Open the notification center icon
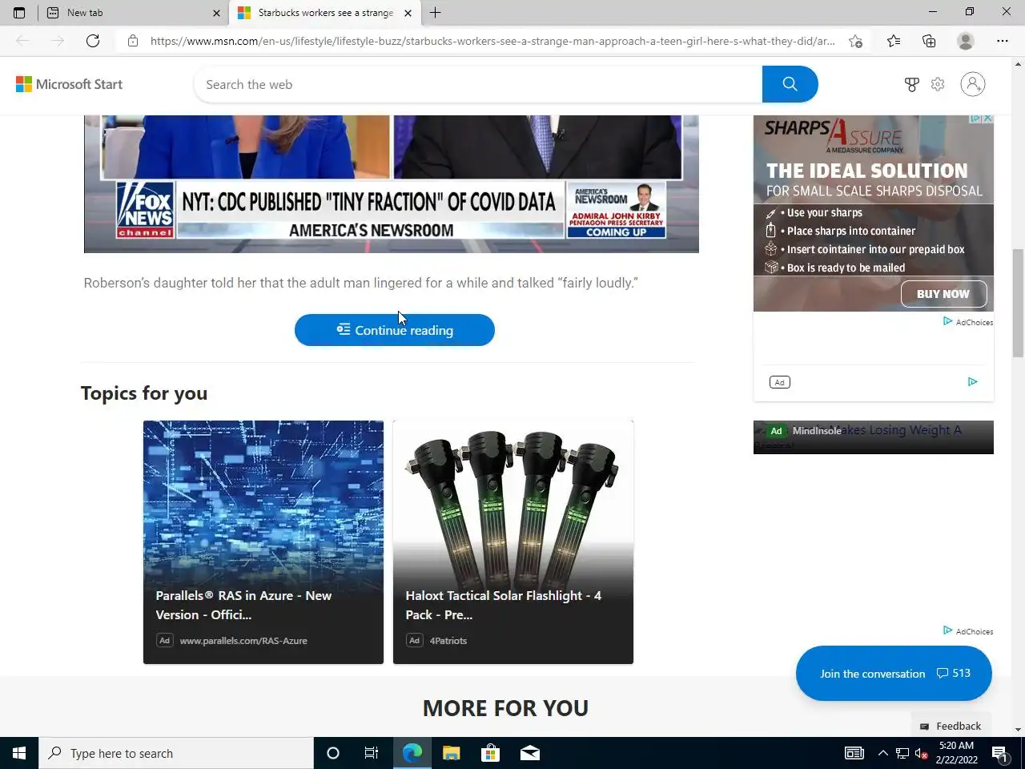The image size is (1025, 769). point(1000,753)
